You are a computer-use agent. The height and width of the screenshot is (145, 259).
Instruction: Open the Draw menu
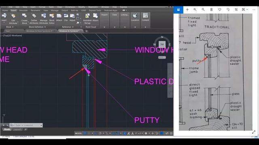click(x=59, y=7)
